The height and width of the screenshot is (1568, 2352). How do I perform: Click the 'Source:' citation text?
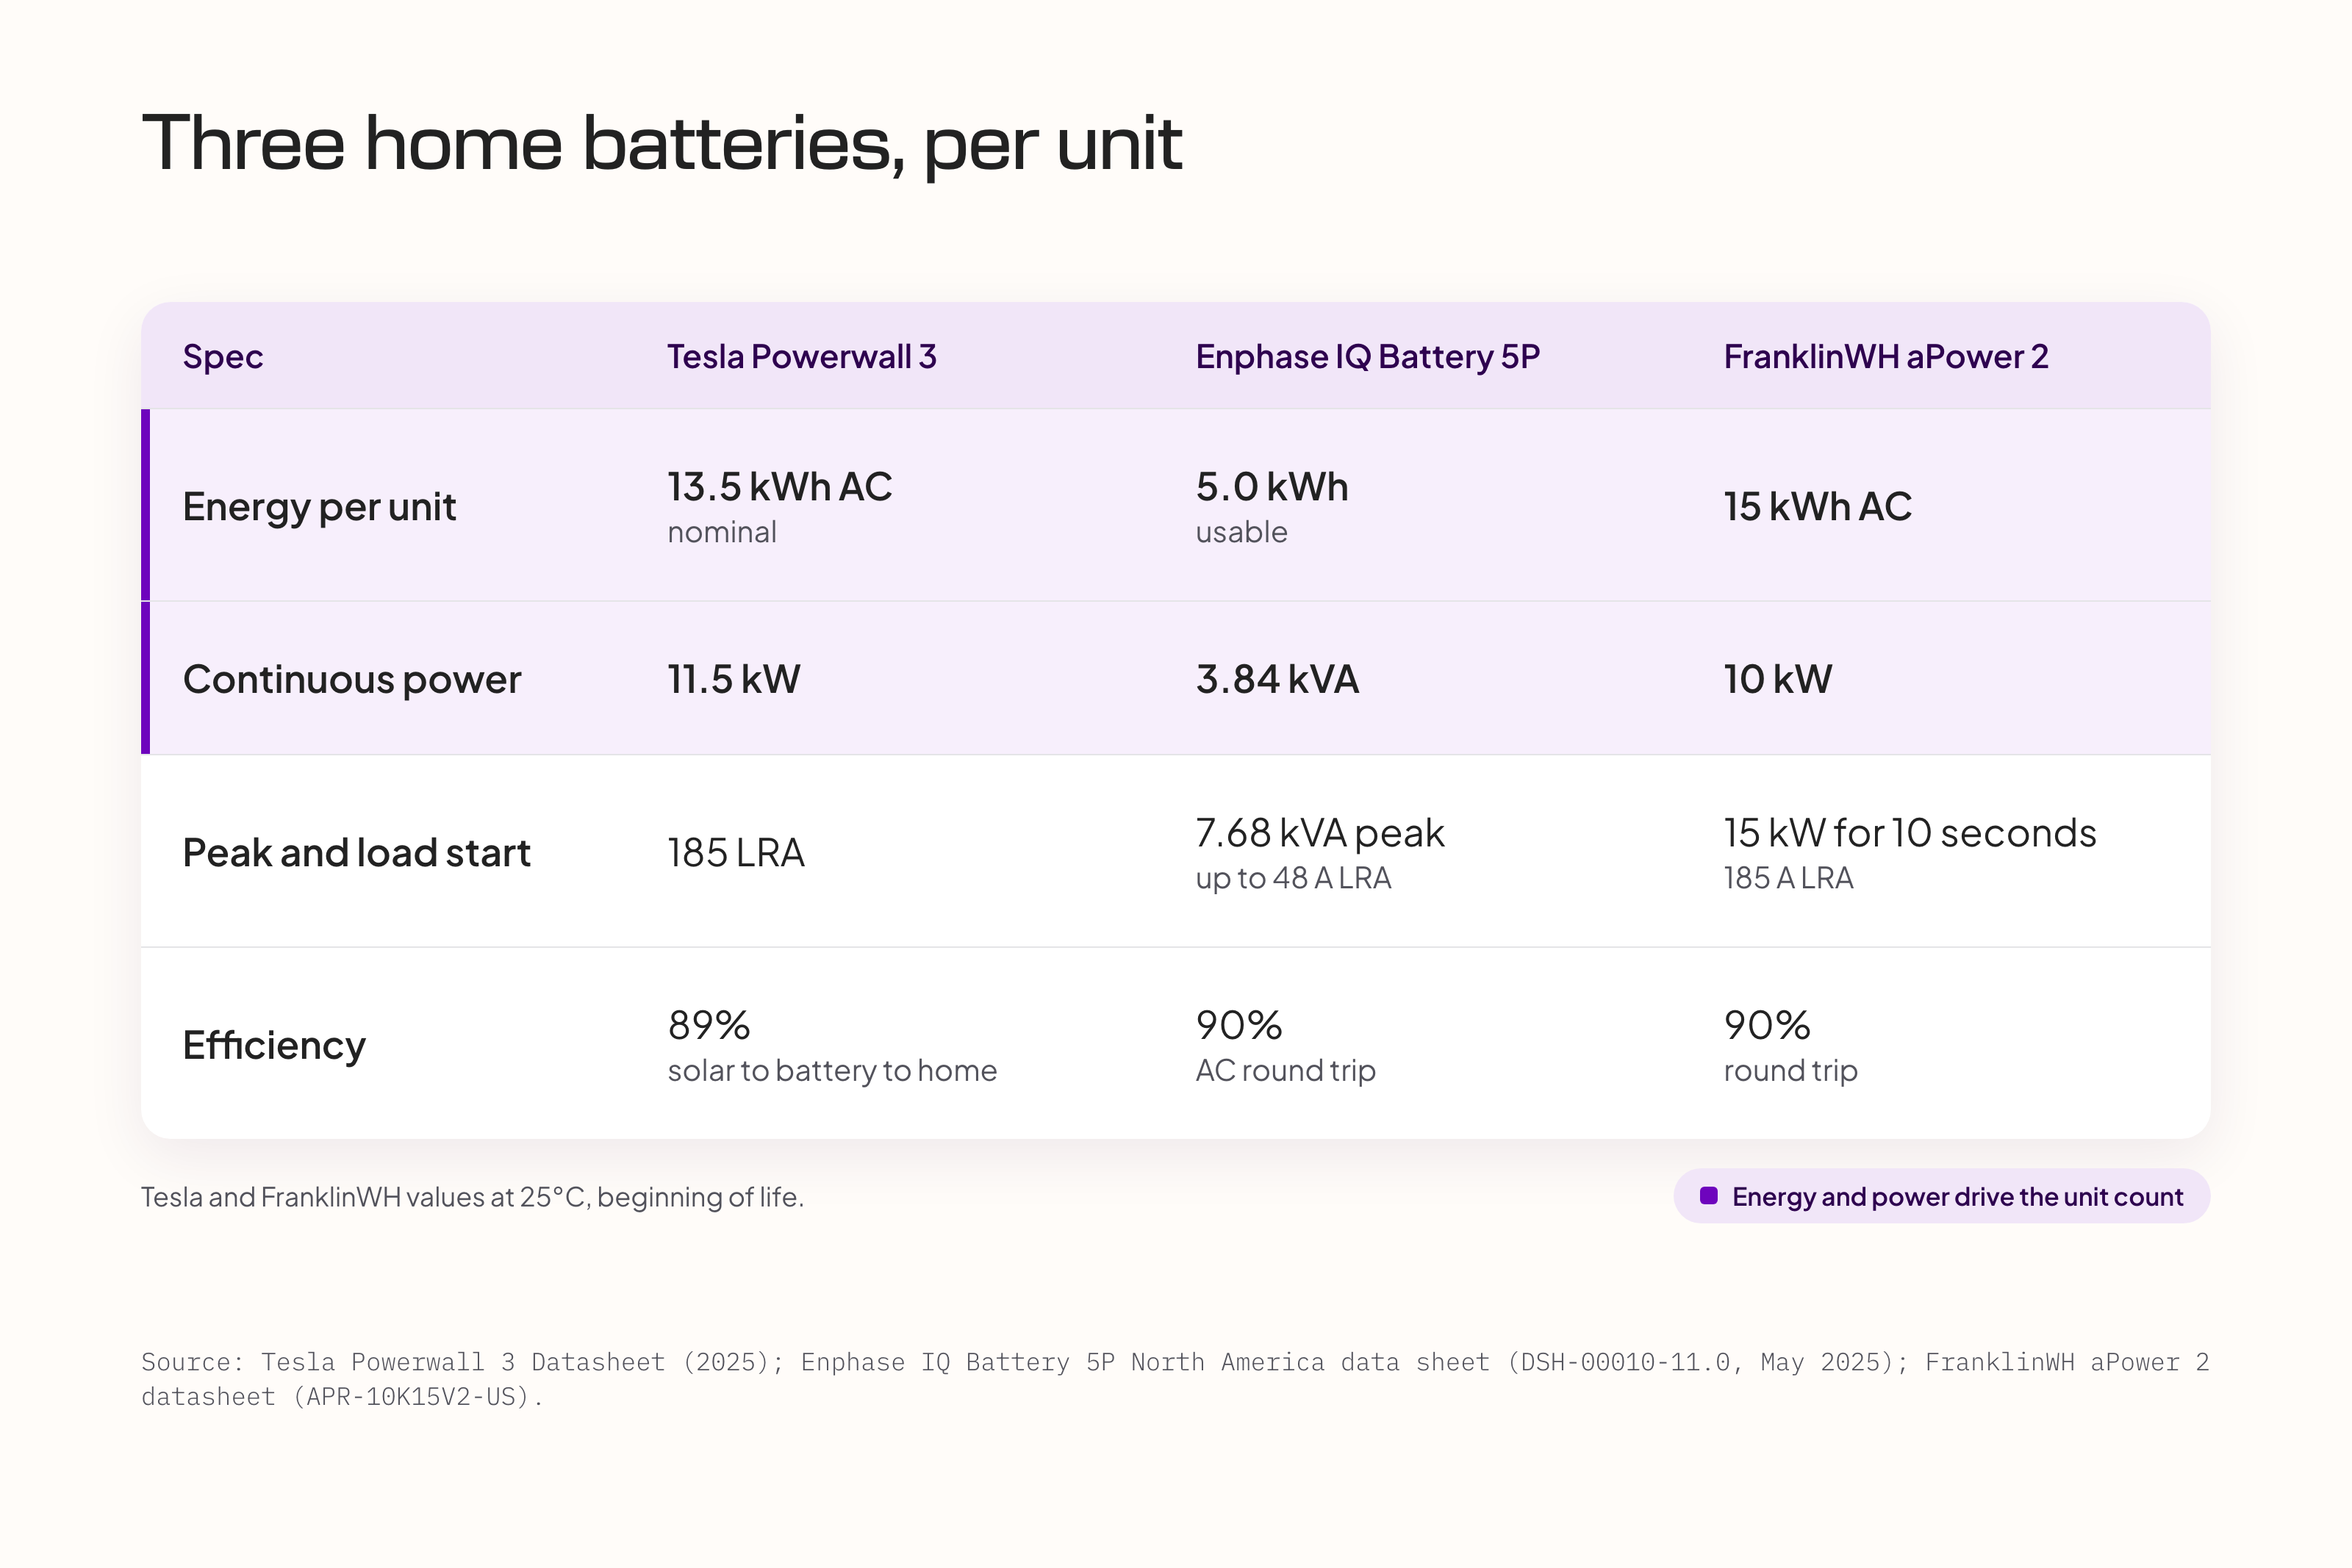[x=1175, y=1380]
